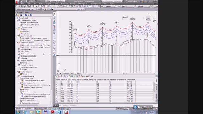This screenshot has height=114, width=203.
Task: Select 'Рубежные пикеты' in the tree
Action: tap(26, 27)
